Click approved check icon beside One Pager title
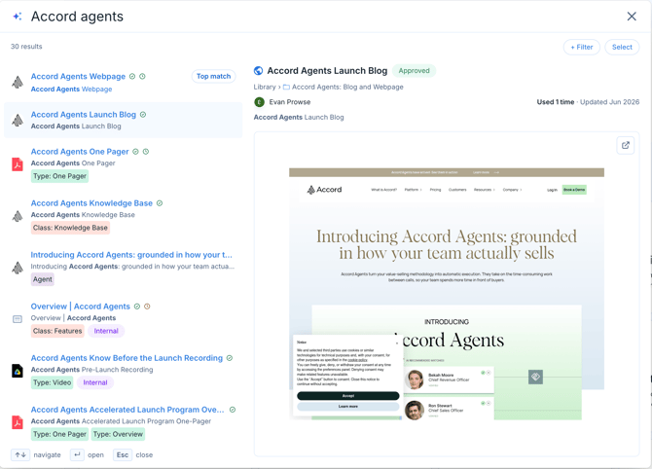Image resolution: width=652 pixels, height=469 pixels. pyautogui.click(x=135, y=152)
